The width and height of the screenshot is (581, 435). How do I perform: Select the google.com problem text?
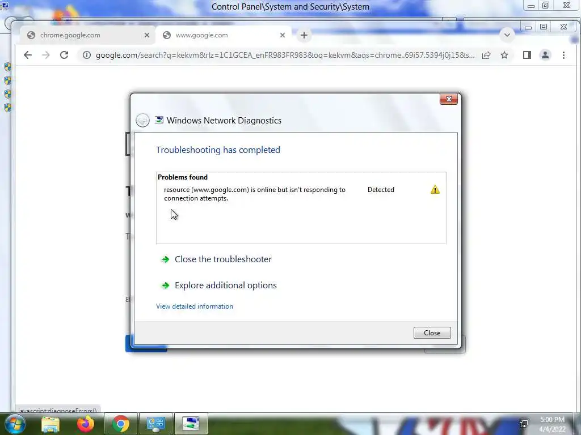pyautogui.click(x=255, y=194)
